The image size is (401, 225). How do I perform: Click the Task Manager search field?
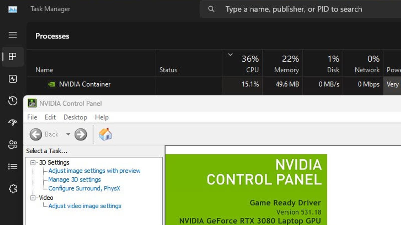(x=301, y=9)
